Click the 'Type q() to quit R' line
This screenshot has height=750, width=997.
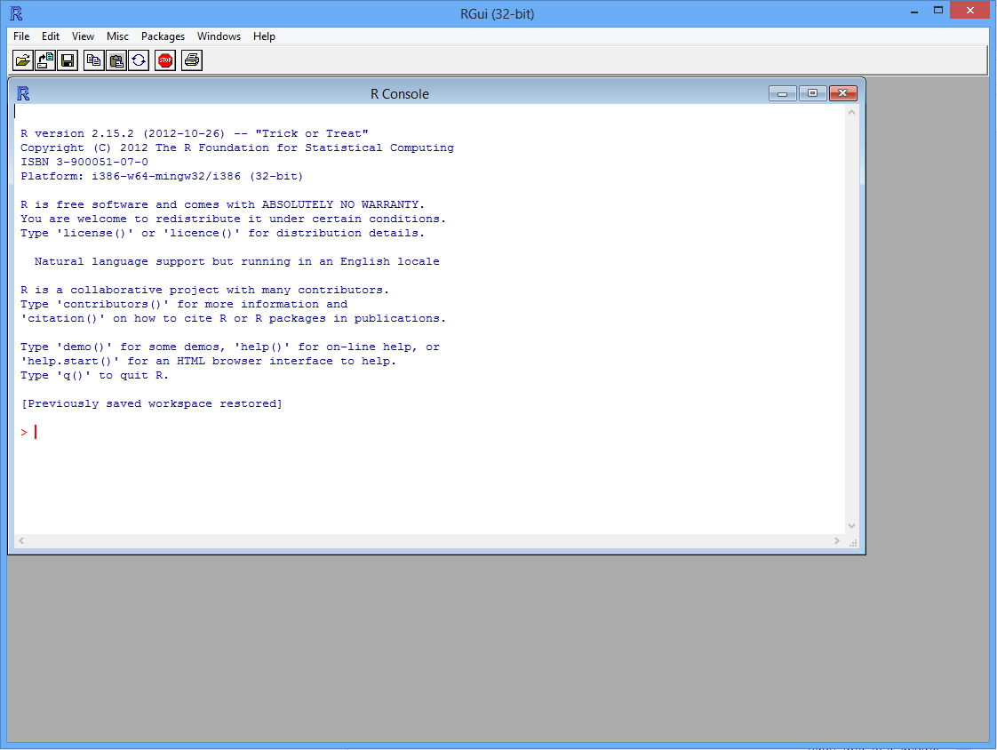[95, 375]
